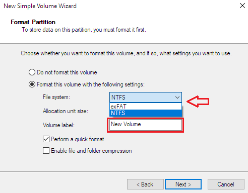Uncheck "Perform a quick format" checkbox
Screen dimensions: 248x193
click(x=46, y=139)
